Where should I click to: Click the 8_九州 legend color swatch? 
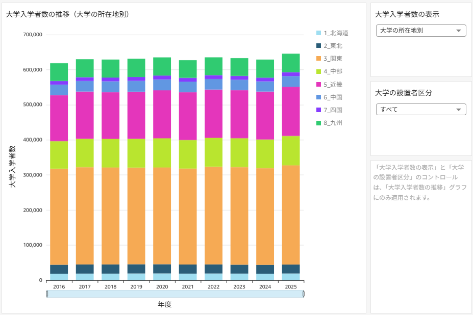[x=319, y=123]
